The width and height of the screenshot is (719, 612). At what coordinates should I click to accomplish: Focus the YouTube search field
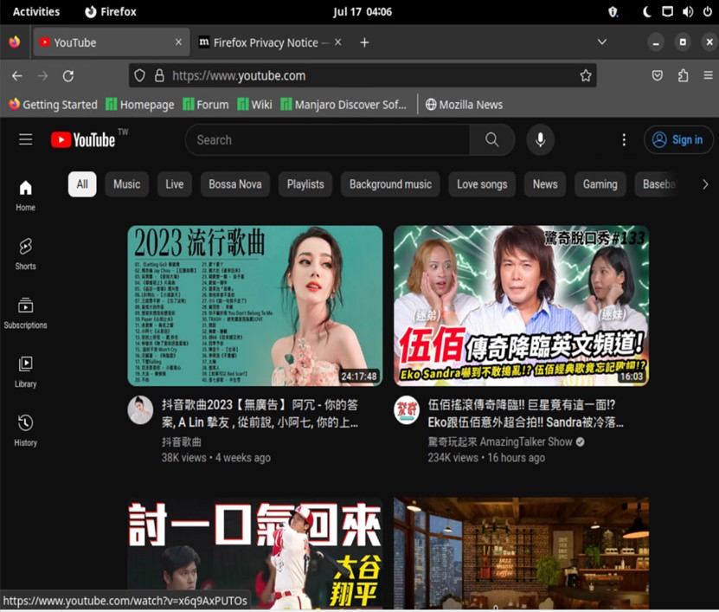(328, 139)
